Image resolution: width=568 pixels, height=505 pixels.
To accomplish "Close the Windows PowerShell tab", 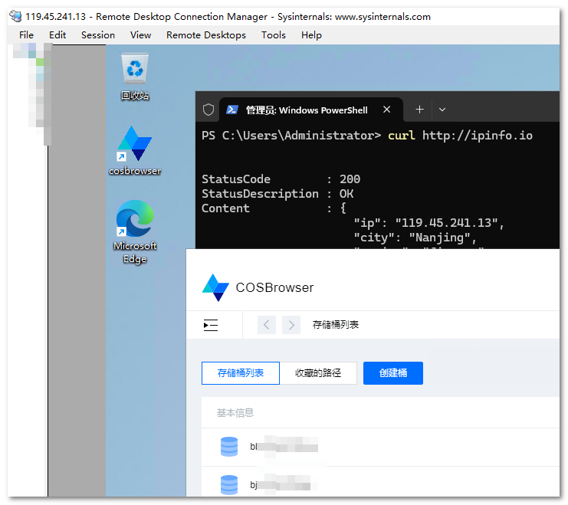I will point(386,110).
